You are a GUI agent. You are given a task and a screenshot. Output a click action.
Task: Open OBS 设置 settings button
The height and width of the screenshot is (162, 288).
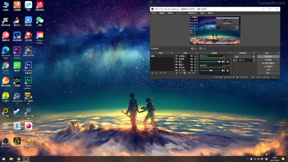click(268, 70)
